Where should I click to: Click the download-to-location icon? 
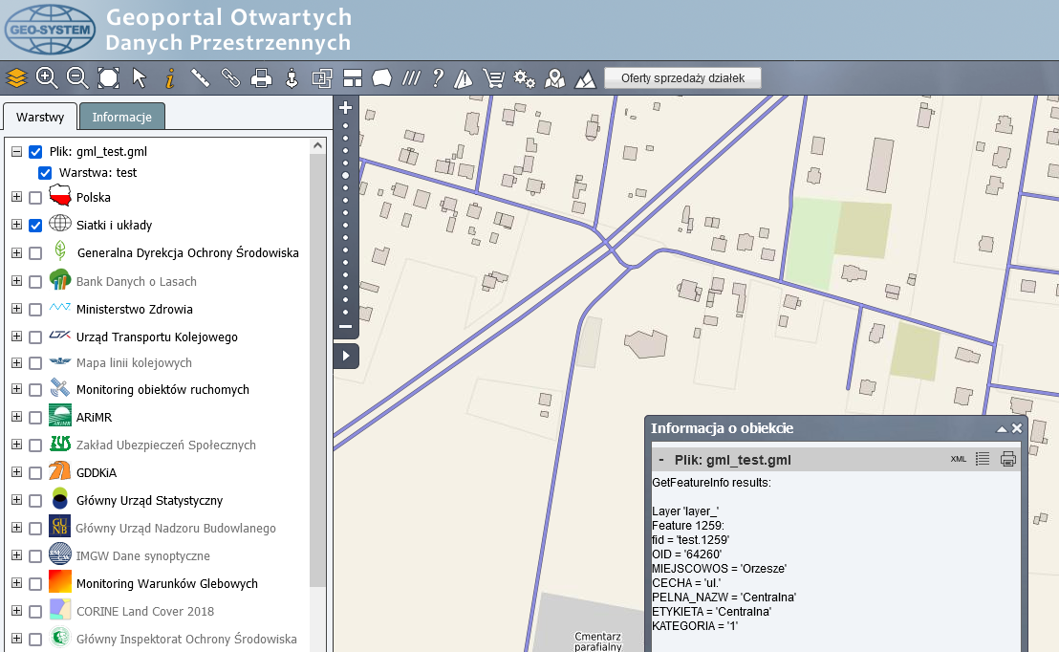(292, 78)
